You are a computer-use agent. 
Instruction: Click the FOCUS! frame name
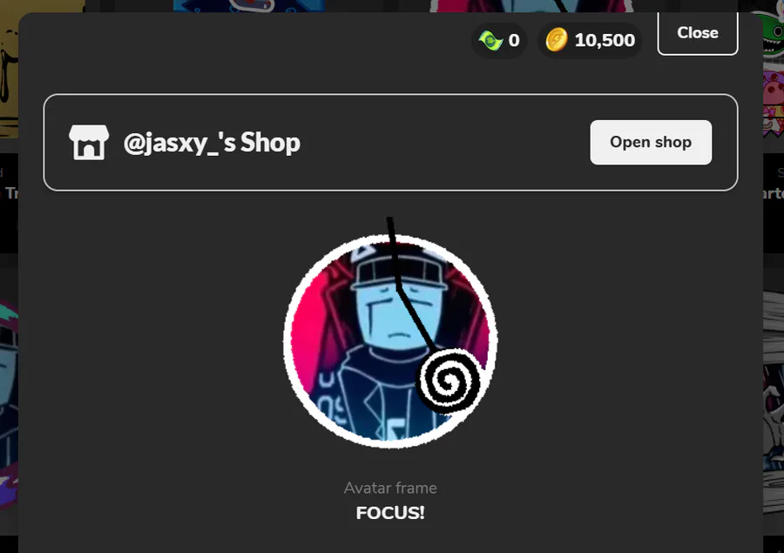click(390, 512)
